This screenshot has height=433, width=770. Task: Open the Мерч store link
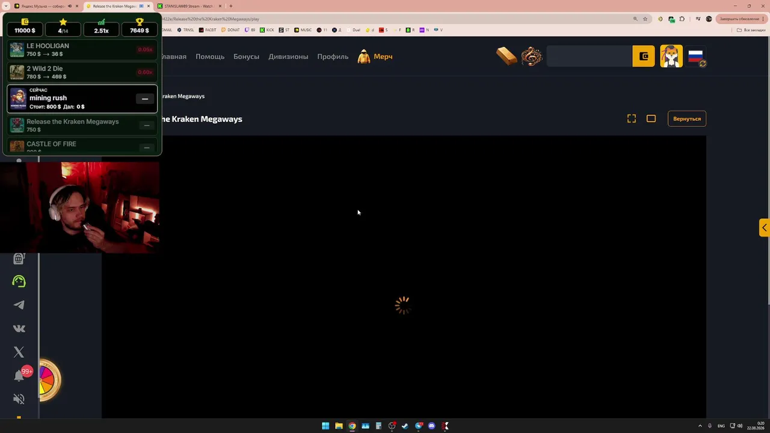click(x=383, y=57)
